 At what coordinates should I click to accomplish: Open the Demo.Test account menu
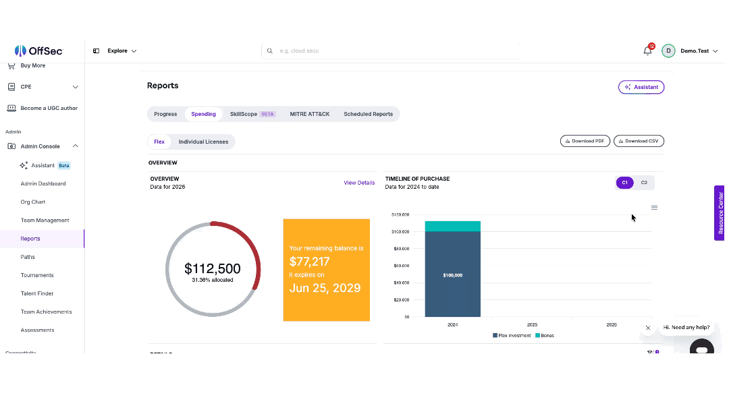[699, 51]
